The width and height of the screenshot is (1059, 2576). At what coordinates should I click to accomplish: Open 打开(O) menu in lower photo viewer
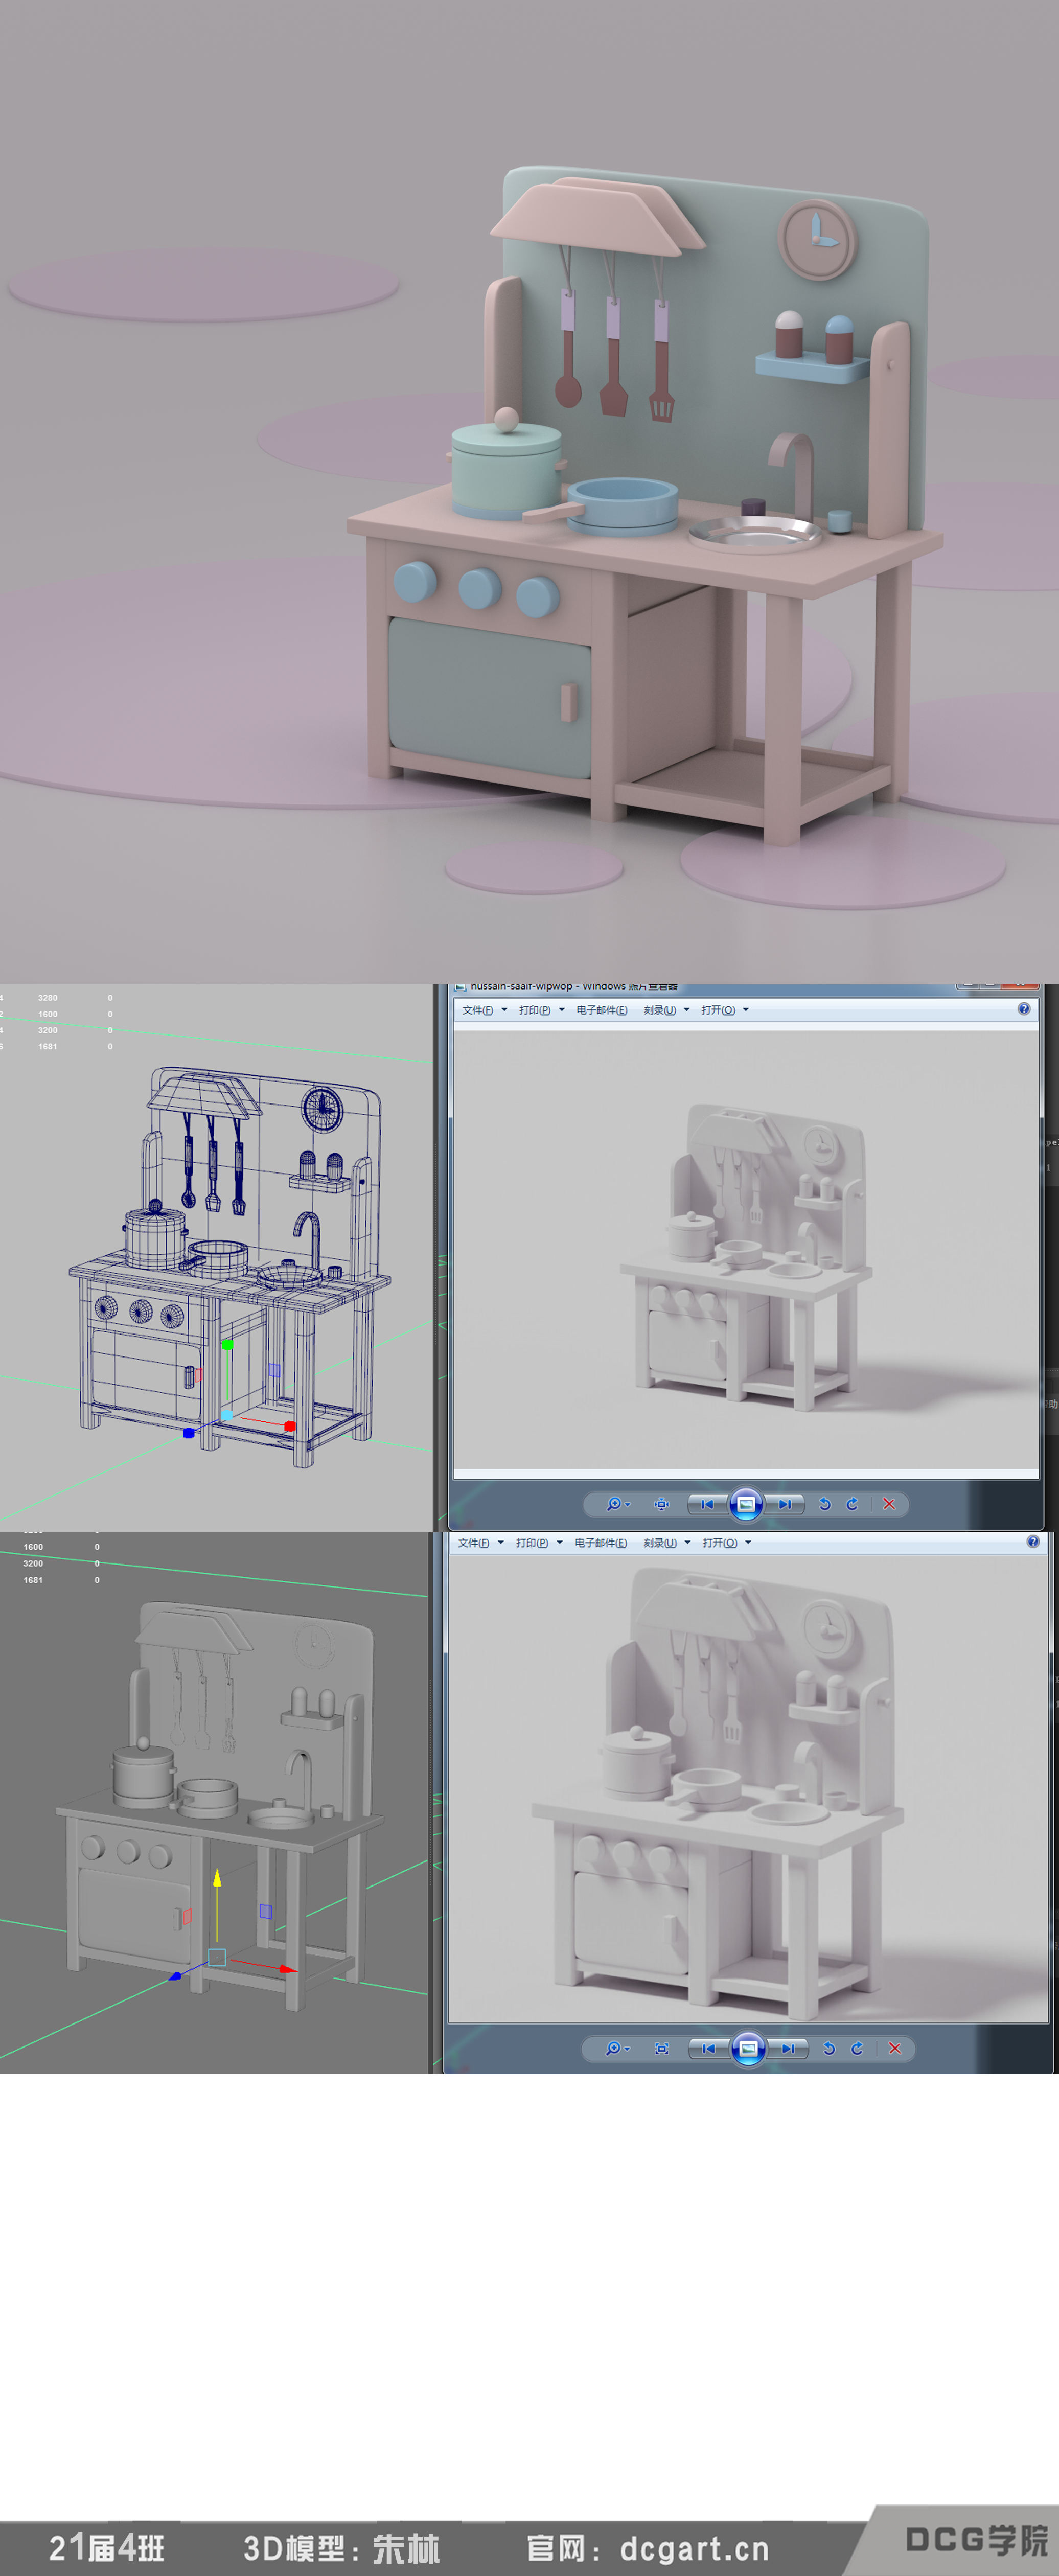tap(727, 1543)
